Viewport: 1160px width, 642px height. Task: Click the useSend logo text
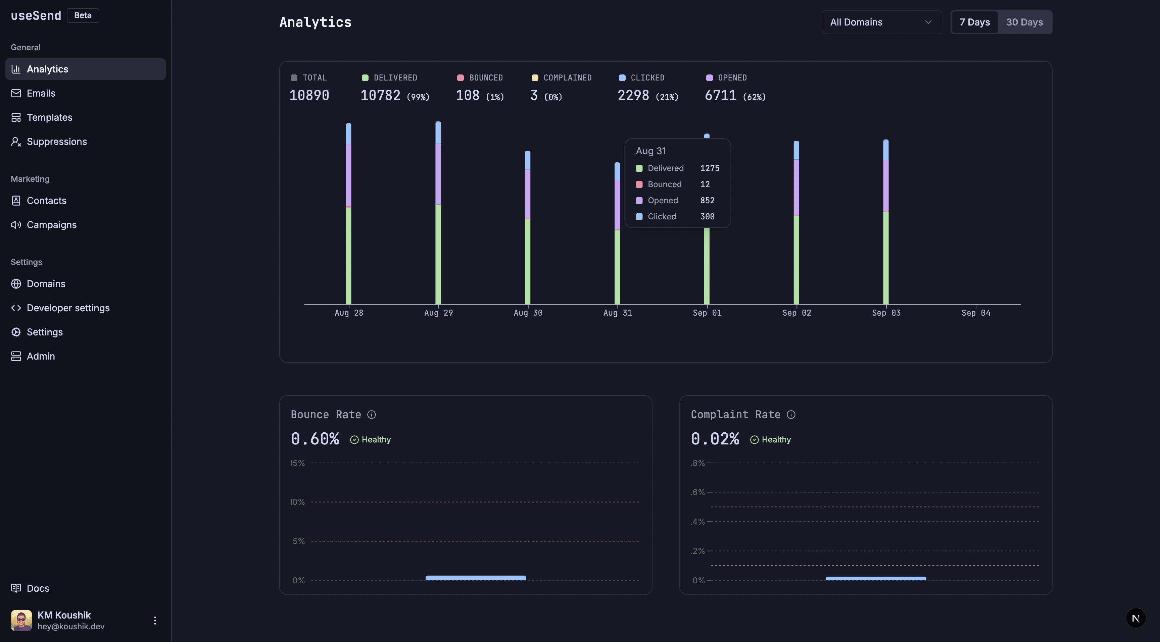[x=36, y=15]
